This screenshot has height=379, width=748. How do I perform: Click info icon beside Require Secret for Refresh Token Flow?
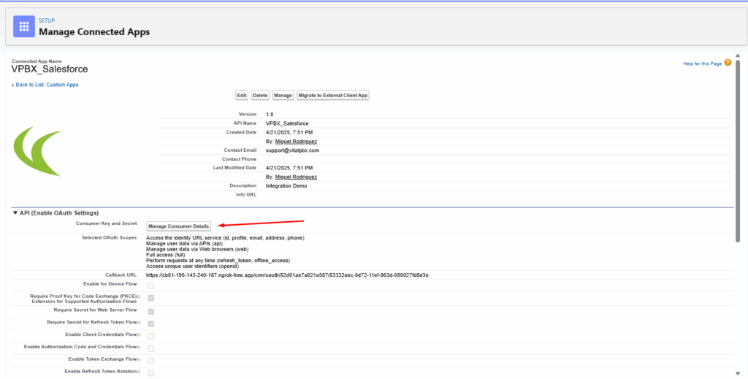[139, 323]
